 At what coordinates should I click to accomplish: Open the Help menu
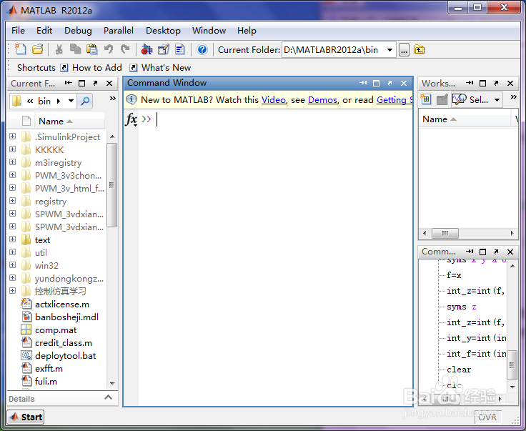pyautogui.click(x=247, y=31)
